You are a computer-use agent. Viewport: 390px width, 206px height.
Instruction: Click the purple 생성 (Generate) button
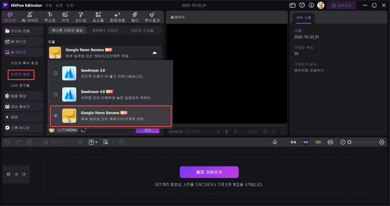coord(148,130)
